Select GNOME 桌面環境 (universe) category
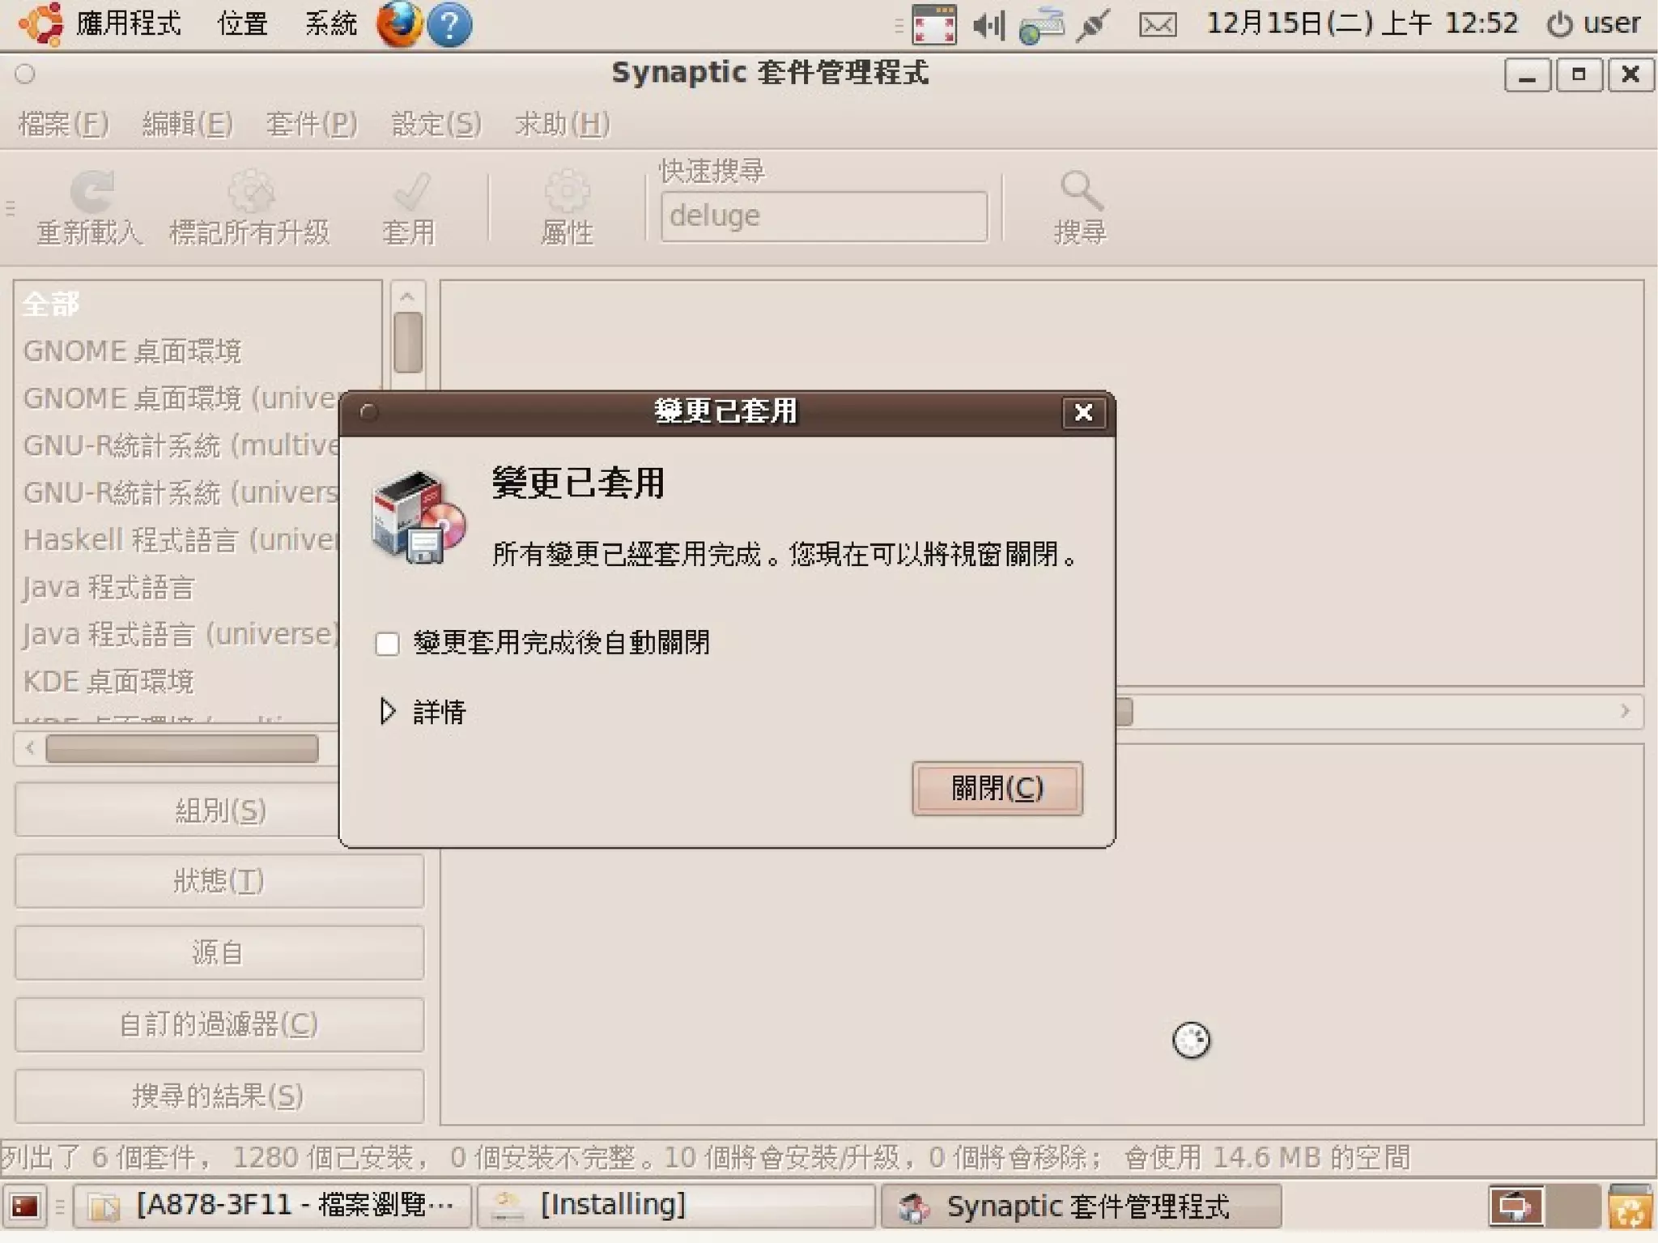Screen dimensions: 1658x1243 (x=181, y=398)
